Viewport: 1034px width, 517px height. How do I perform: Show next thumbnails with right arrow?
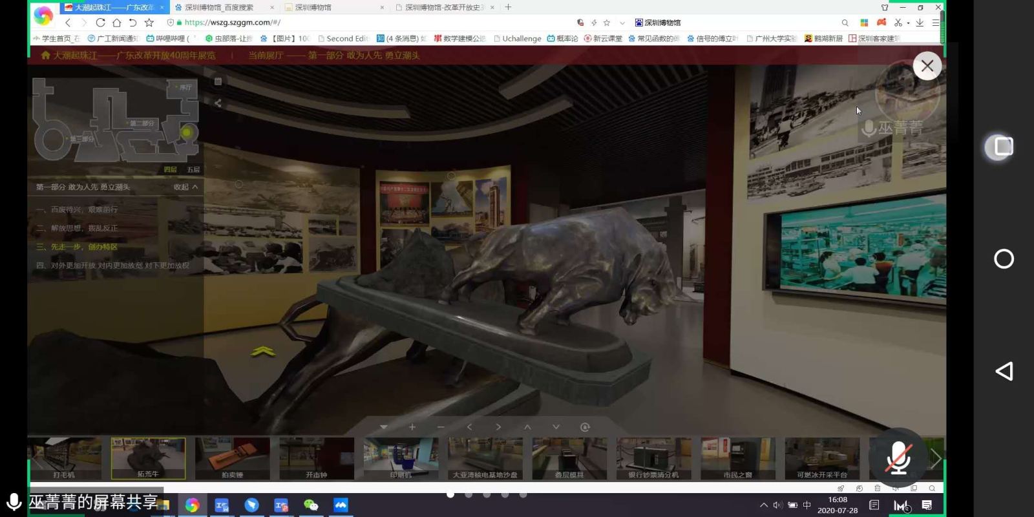click(x=936, y=459)
